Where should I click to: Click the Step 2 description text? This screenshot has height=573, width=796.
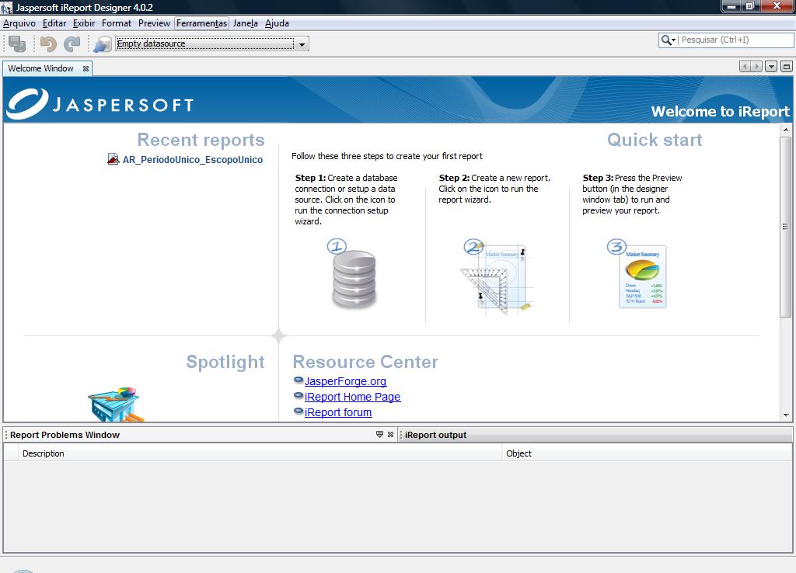494,189
